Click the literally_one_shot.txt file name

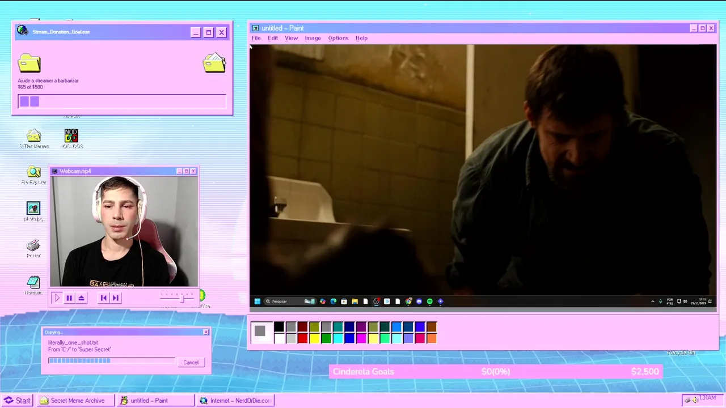73,343
